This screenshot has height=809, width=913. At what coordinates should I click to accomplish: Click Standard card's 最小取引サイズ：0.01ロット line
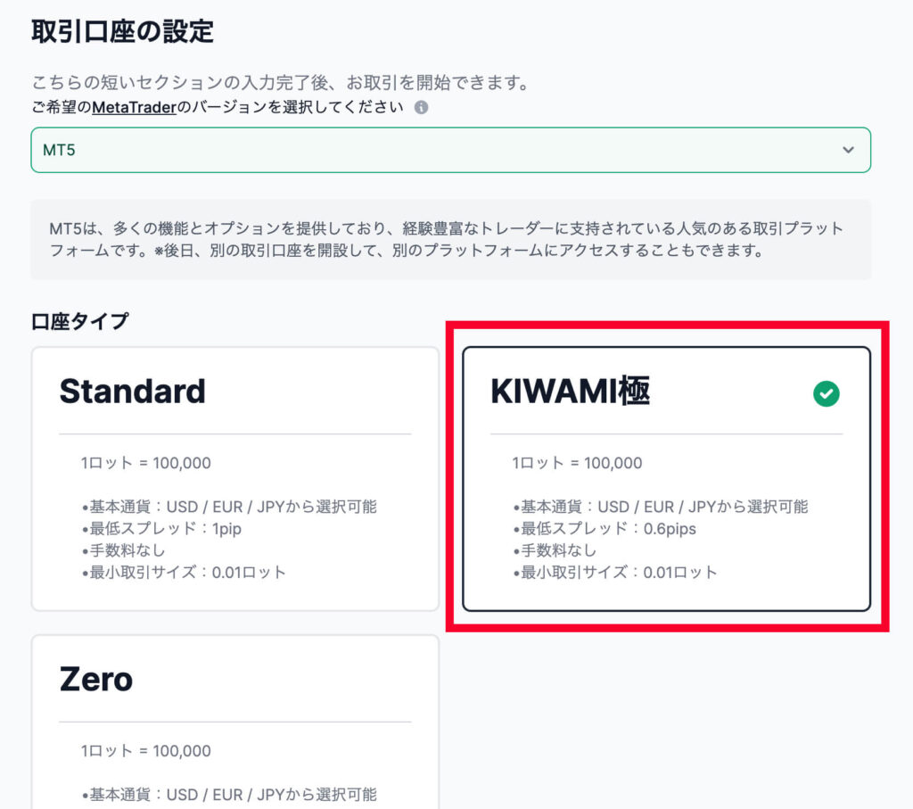pyautogui.click(x=184, y=573)
